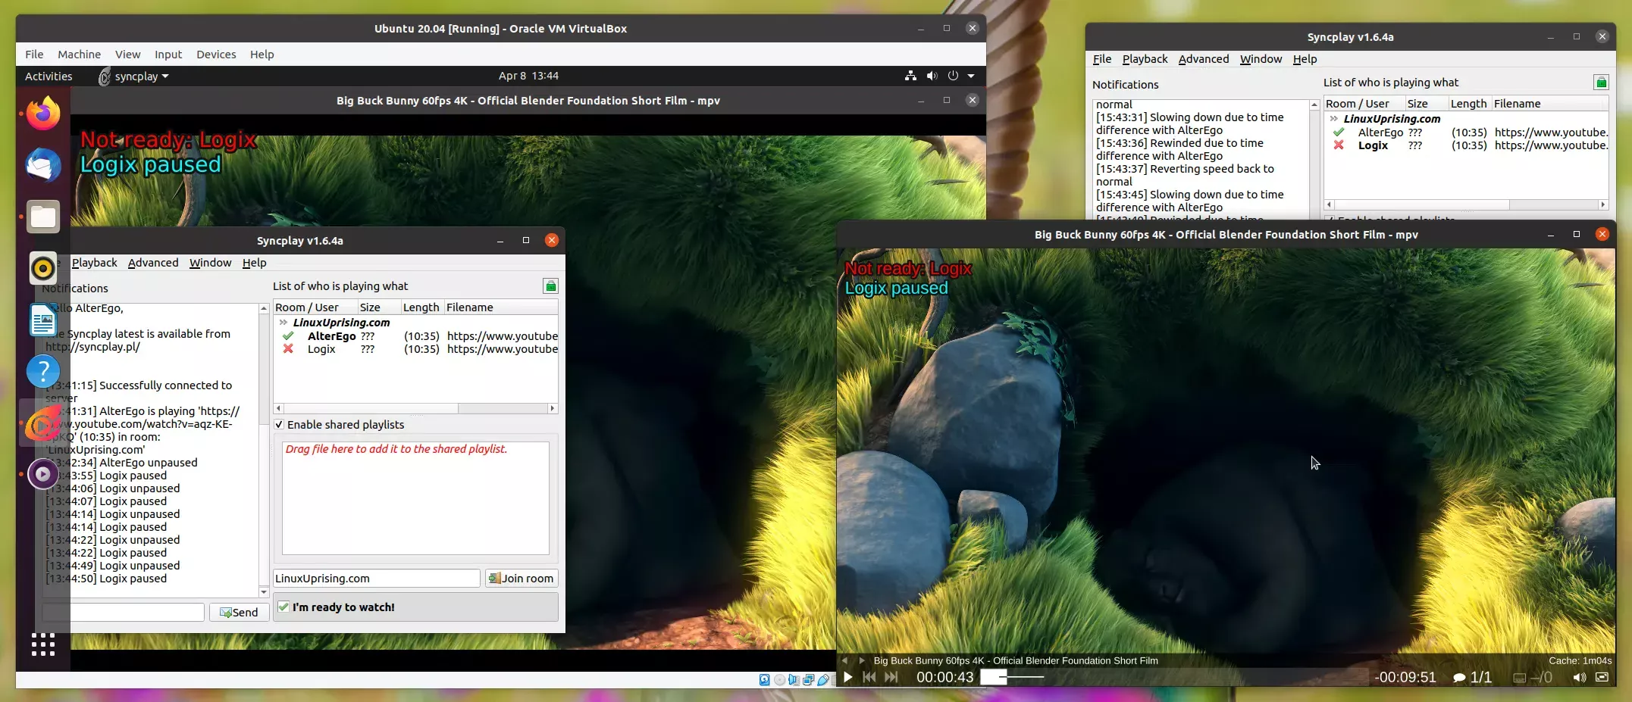
Task: Go to previous playlist entry in the mpv title row
Action: click(x=844, y=660)
